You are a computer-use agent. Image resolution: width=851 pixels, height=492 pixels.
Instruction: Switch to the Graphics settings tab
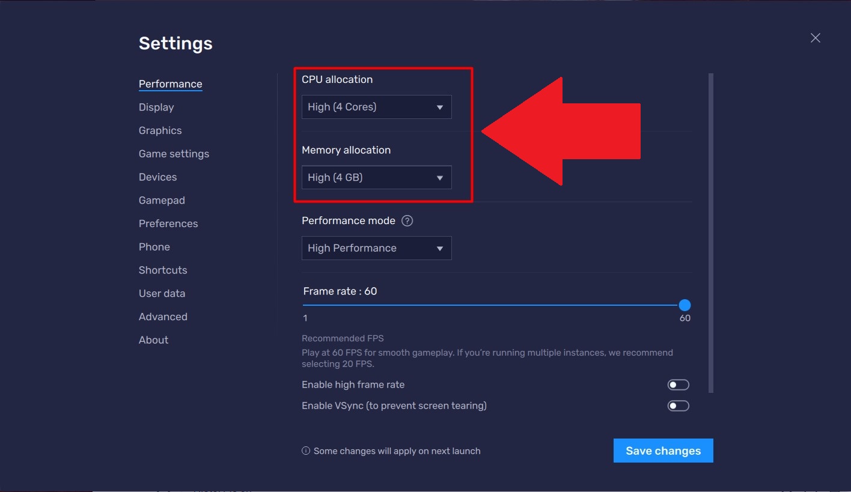160,130
